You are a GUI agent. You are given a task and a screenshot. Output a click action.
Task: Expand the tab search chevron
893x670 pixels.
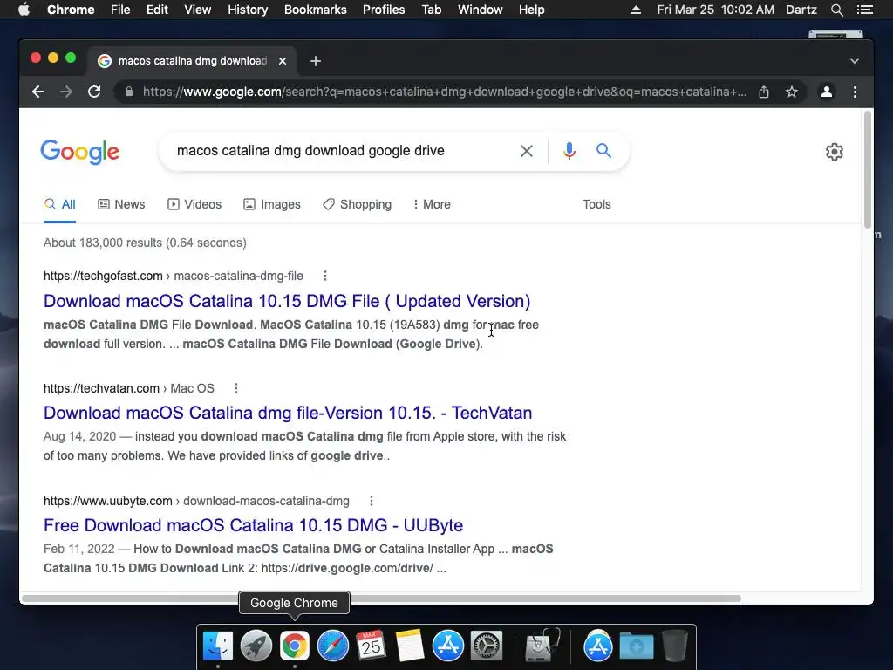pyautogui.click(x=855, y=61)
